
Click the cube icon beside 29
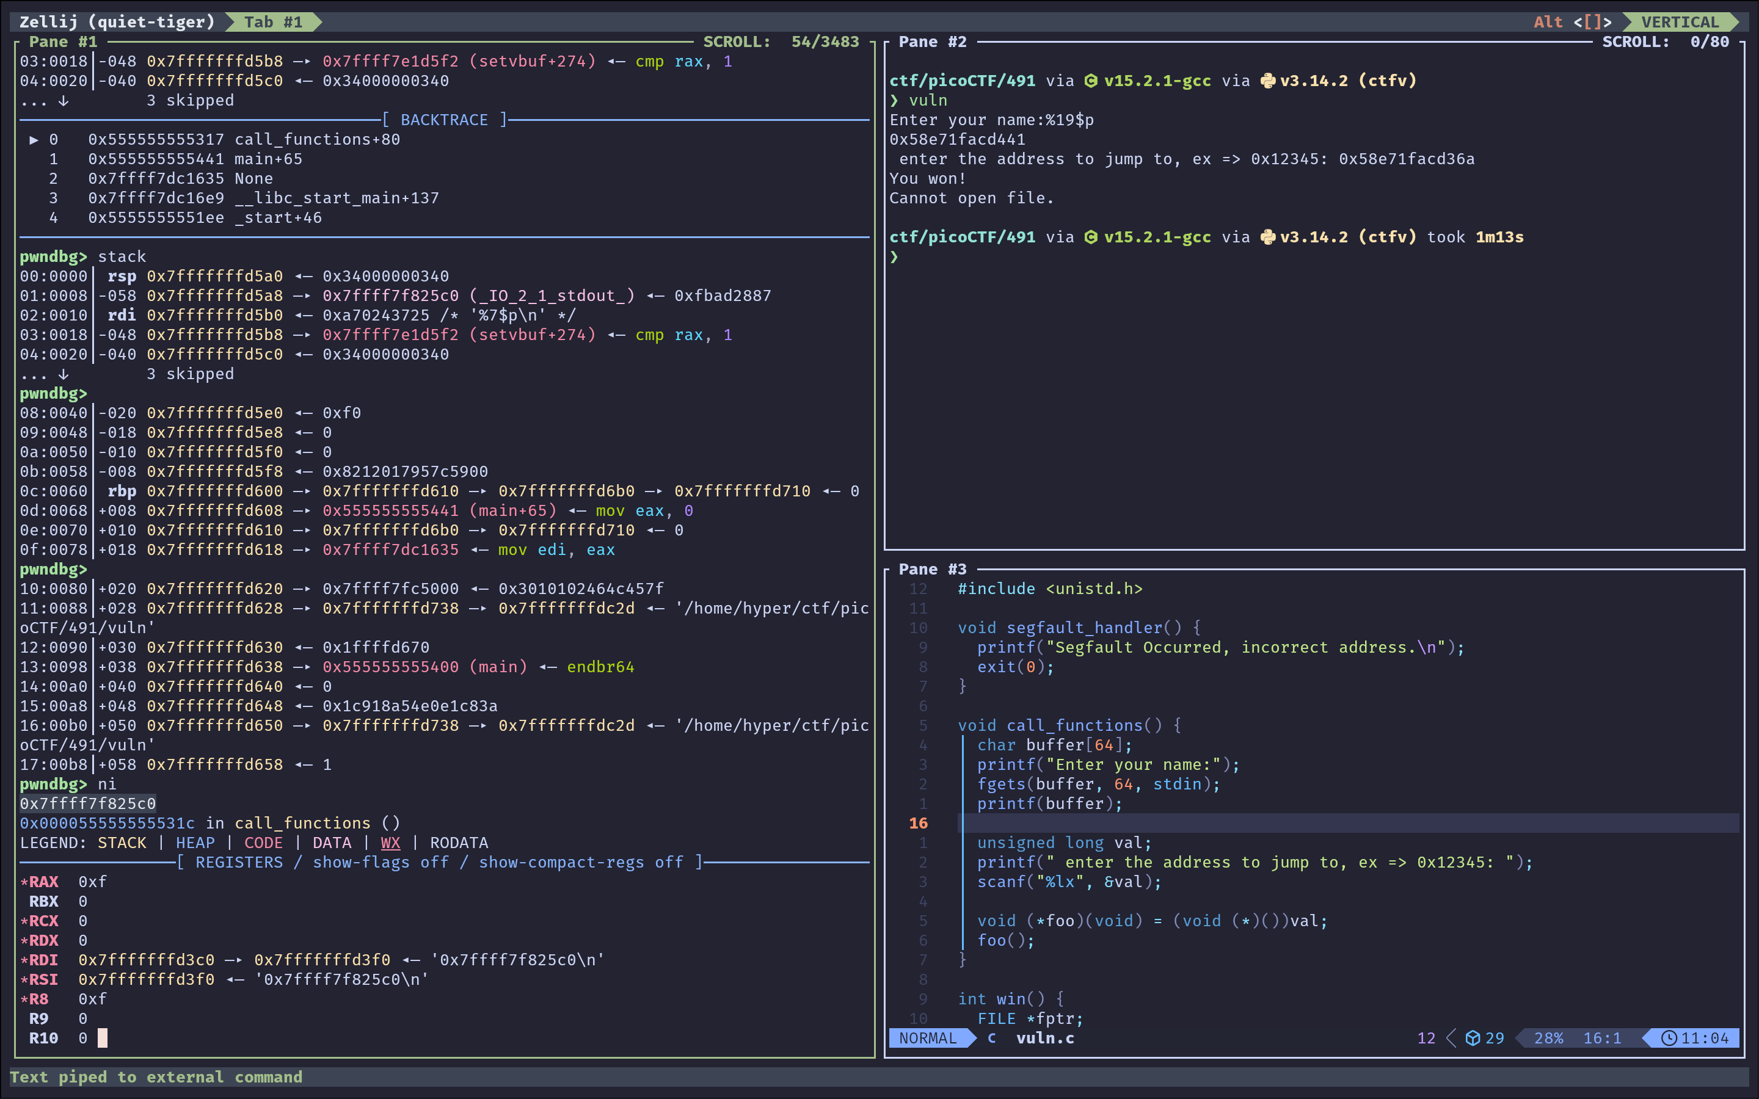coord(1473,1038)
